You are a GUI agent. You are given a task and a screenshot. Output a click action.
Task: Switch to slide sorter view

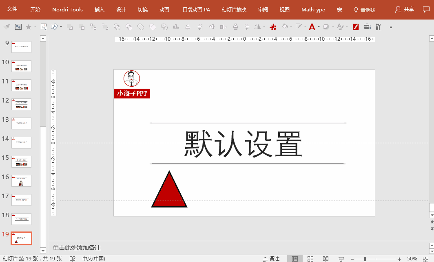pos(310,259)
